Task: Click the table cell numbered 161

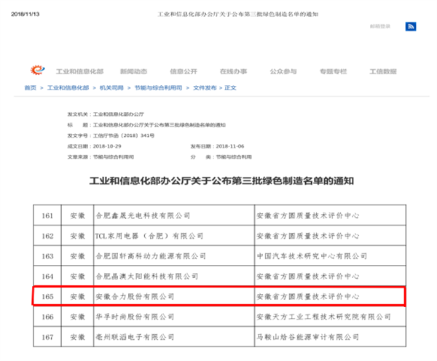Action: point(47,215)
